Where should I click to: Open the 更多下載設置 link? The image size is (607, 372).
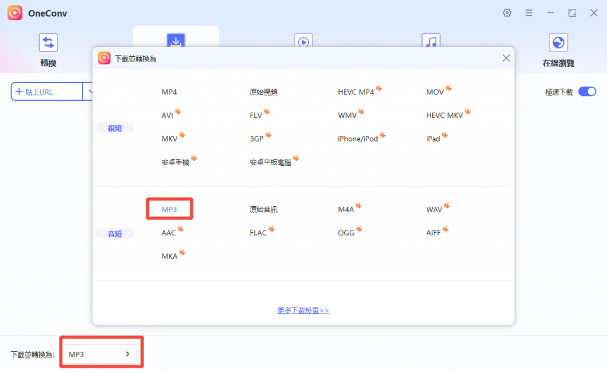tap(303, 310)
